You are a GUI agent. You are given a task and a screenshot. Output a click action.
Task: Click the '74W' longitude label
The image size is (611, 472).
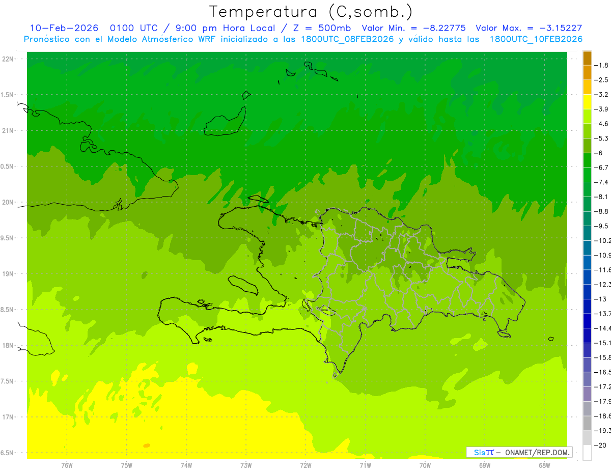[186, 465]
